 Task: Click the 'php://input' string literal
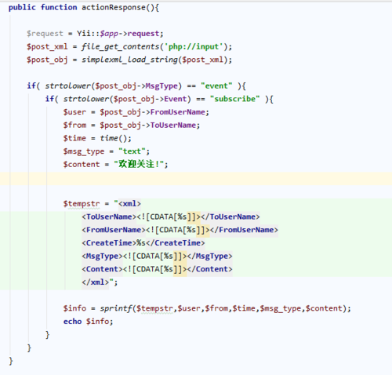193,46
